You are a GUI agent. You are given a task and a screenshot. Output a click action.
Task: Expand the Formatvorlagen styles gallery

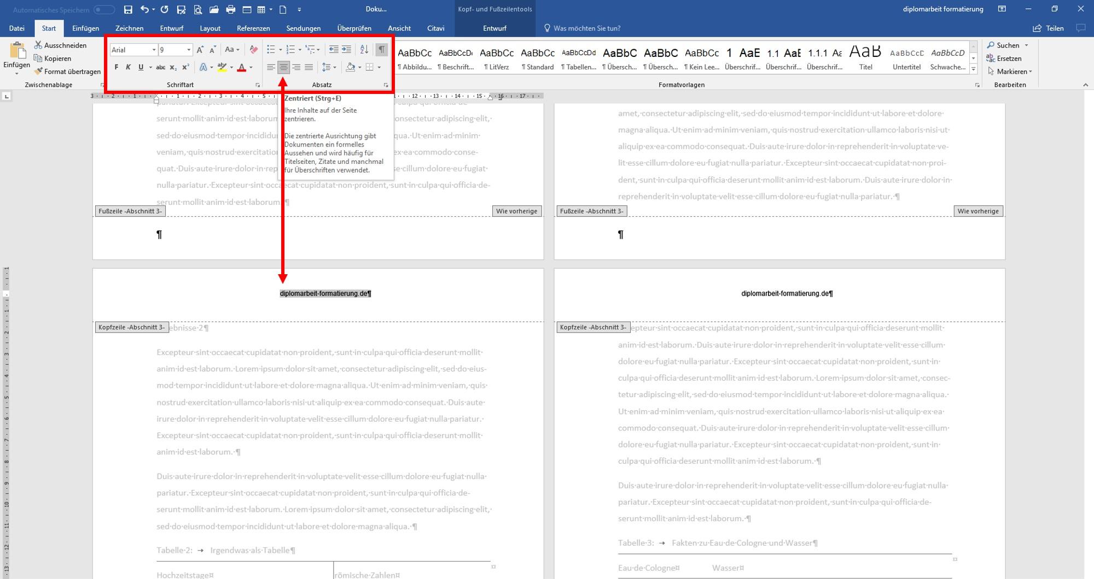[973, 69]
